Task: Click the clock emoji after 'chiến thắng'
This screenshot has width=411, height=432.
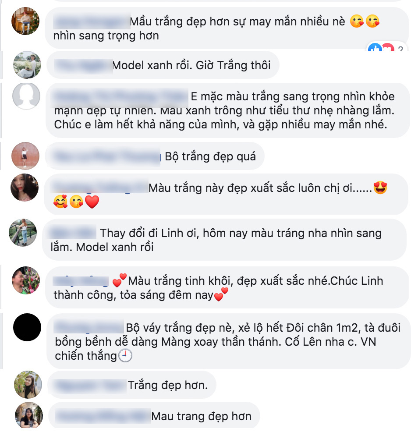Action: (125, 355)
